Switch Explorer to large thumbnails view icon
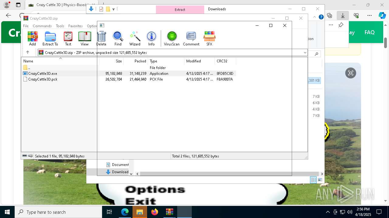The image size is (389, 218). tap(320, 180)
